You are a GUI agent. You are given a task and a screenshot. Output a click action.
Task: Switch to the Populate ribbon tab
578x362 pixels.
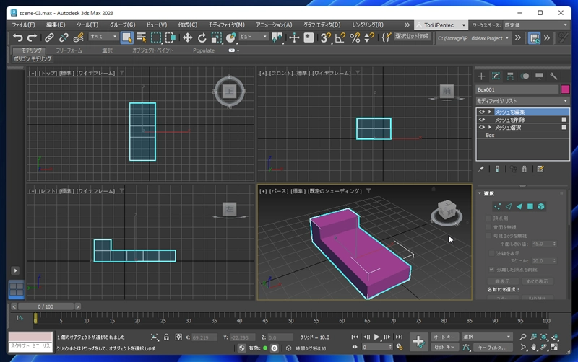[204, 50]
